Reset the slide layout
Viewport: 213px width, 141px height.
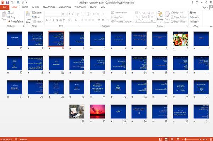[36, 17]
